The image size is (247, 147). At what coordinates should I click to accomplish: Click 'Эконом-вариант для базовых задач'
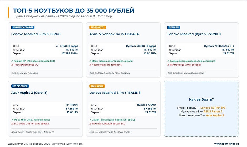point(110,132)
